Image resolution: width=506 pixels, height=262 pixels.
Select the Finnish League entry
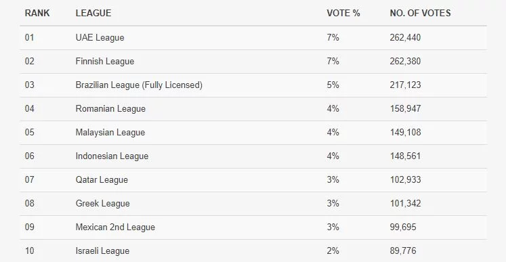click(104, 62)
